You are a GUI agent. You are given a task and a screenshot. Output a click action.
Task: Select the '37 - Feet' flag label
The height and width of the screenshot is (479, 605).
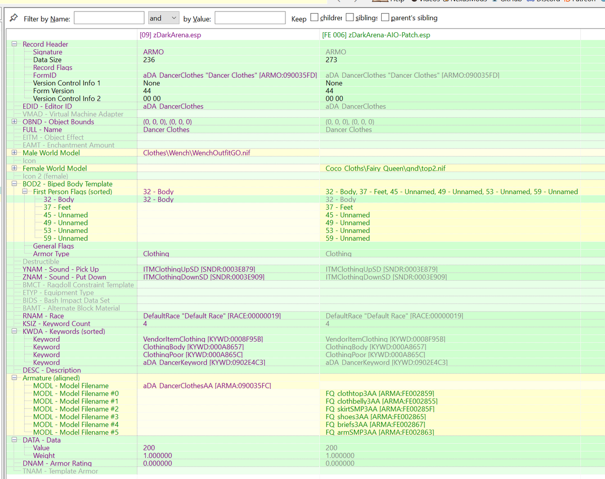click(57, 207)
